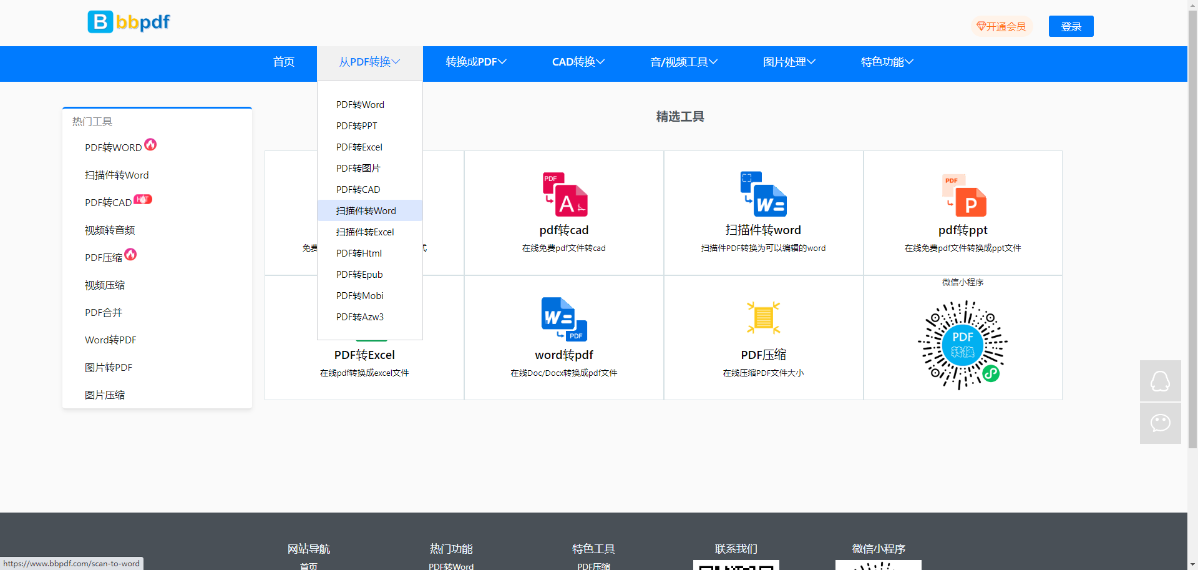
Task: Open PDF转WORD in 热门工具 sidebar
Action: (x=113, y=147)
